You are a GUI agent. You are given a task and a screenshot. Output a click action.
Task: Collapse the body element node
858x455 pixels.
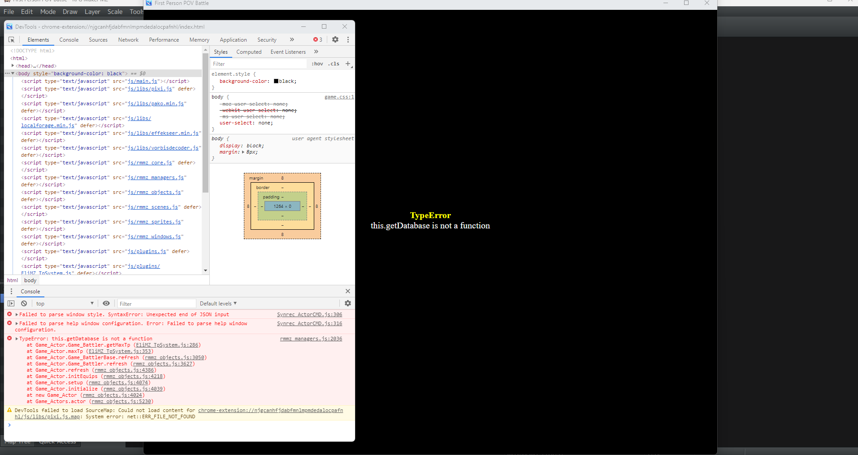point(13,73)
